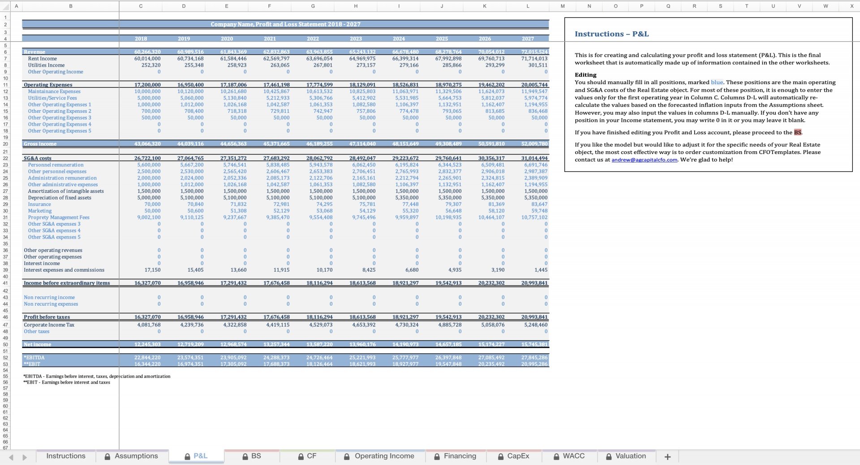Click 2025 Gross income value 49,308,489
The image size is (860, 465).
(448, 144)
